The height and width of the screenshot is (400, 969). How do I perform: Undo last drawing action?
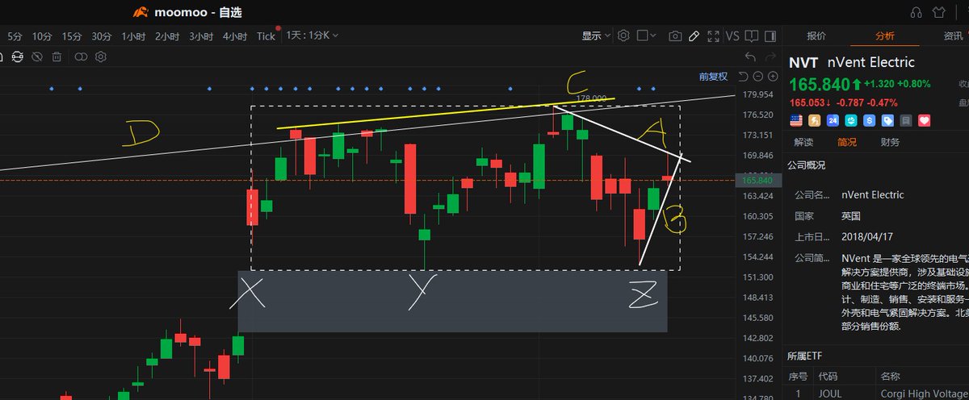[750, 56]
